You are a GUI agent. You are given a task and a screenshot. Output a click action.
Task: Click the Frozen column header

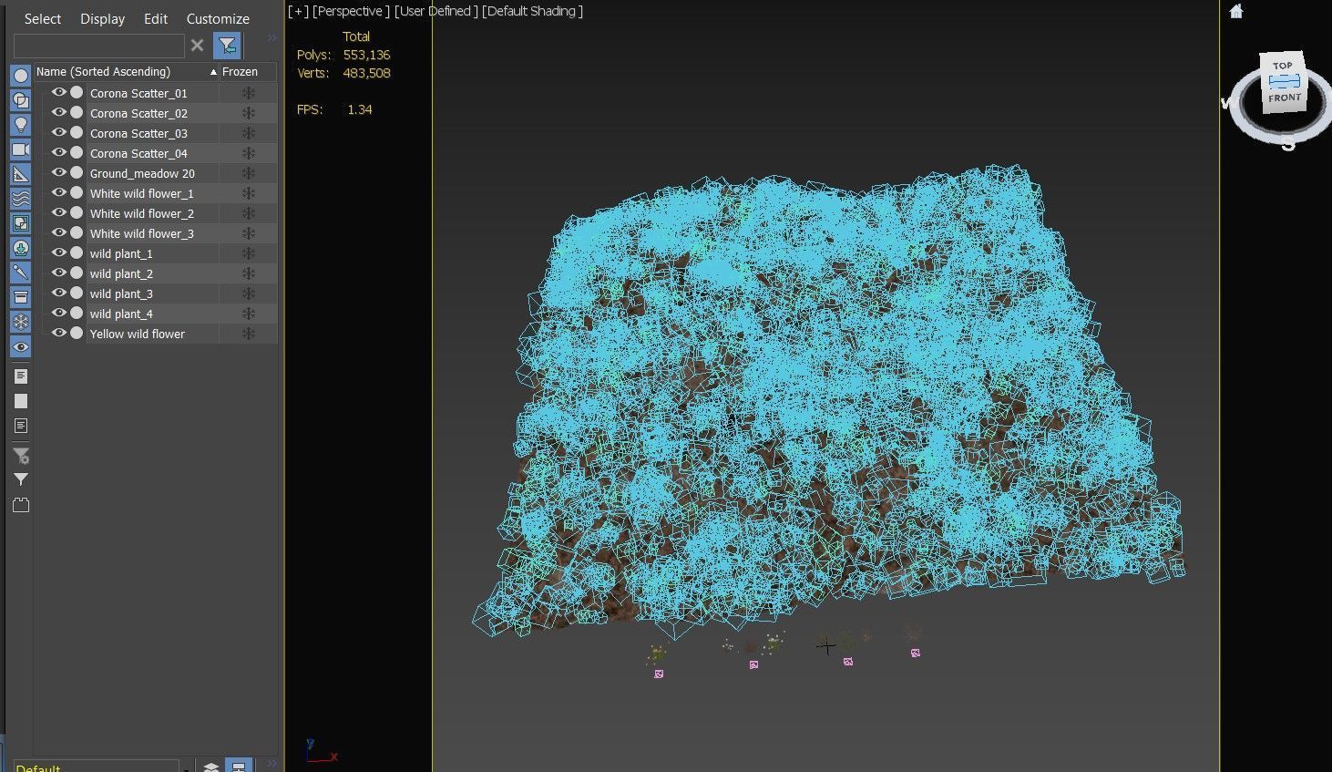click(x=248, y=71)
